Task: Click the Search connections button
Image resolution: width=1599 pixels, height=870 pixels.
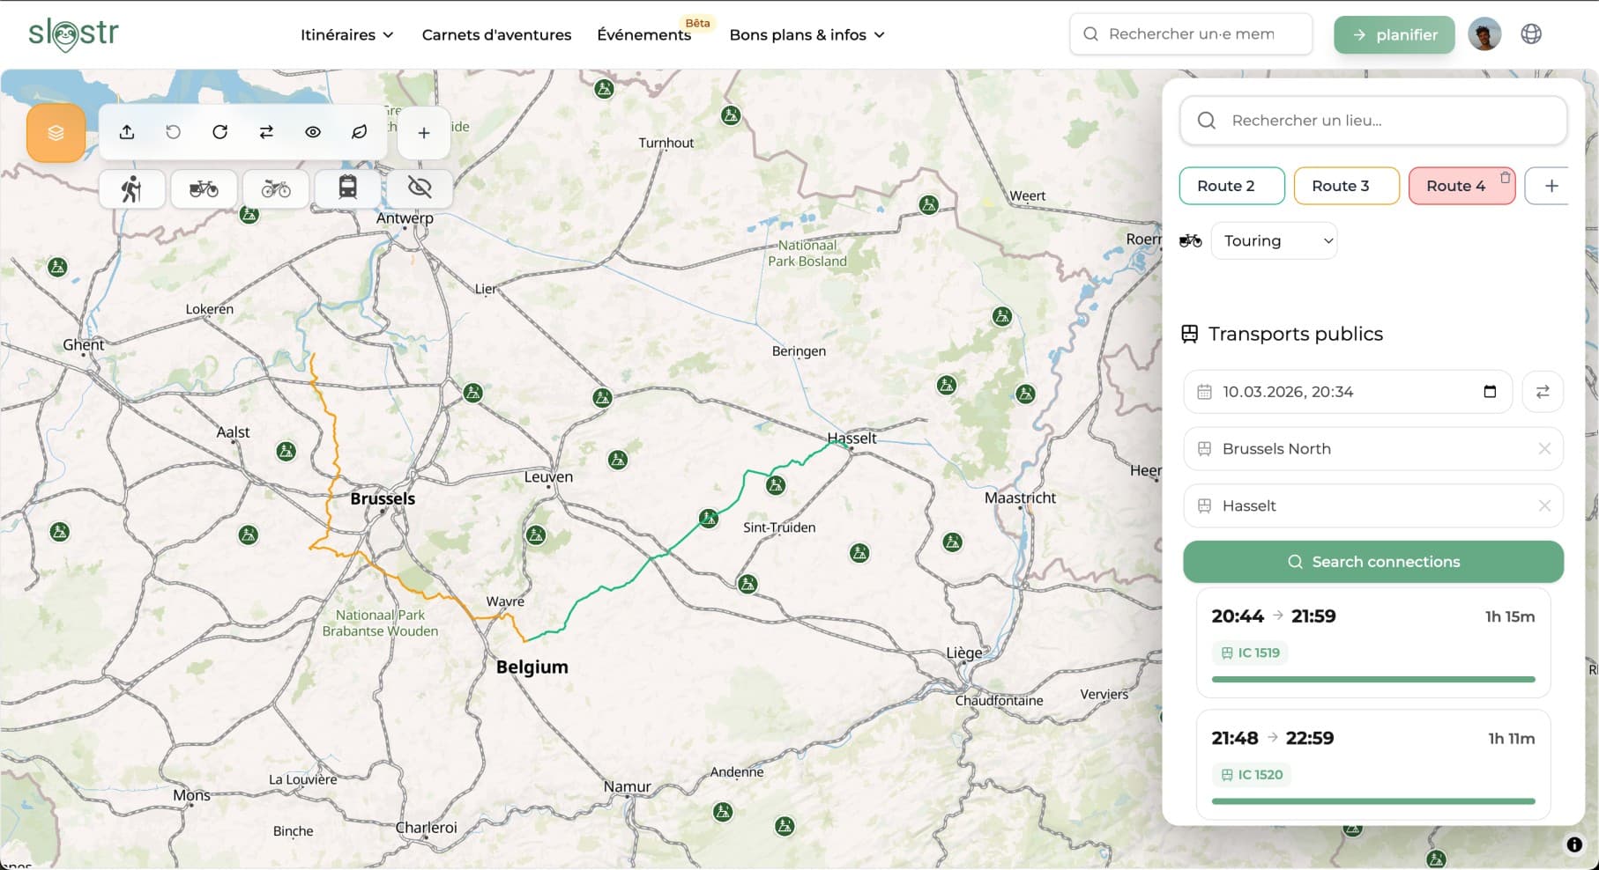Action: (1372, 561)
